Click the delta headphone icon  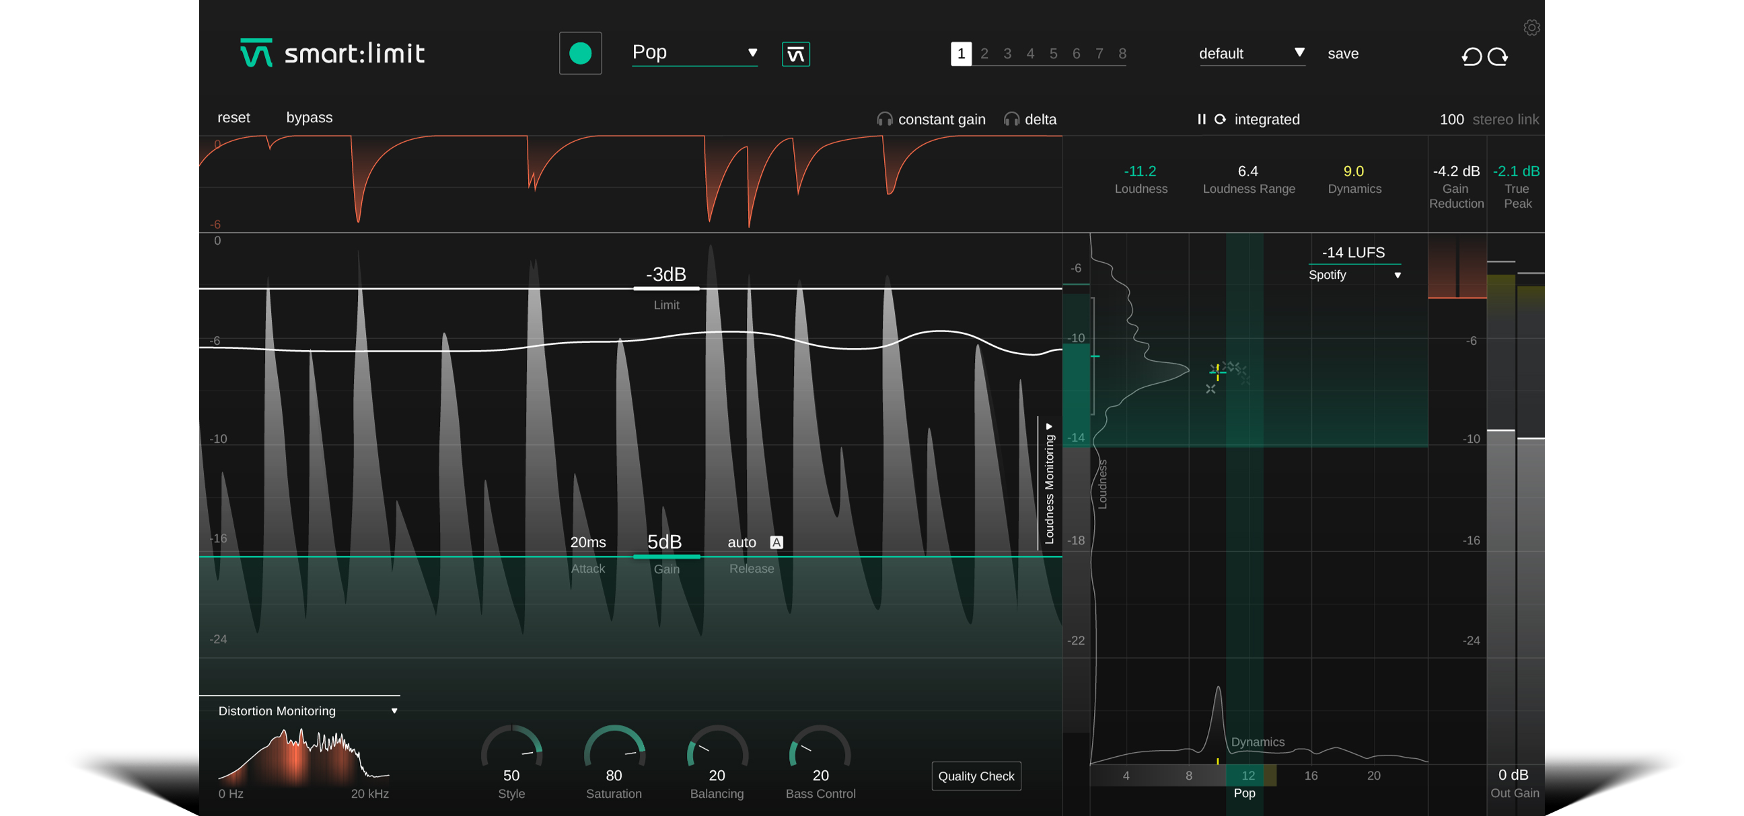click(x=1011, y=120)
